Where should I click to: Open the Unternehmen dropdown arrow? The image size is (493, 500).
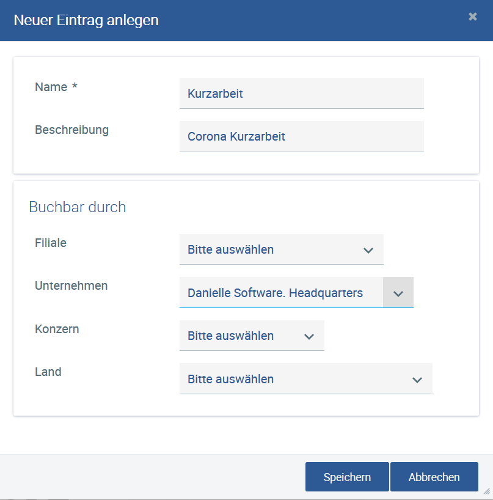398,292
